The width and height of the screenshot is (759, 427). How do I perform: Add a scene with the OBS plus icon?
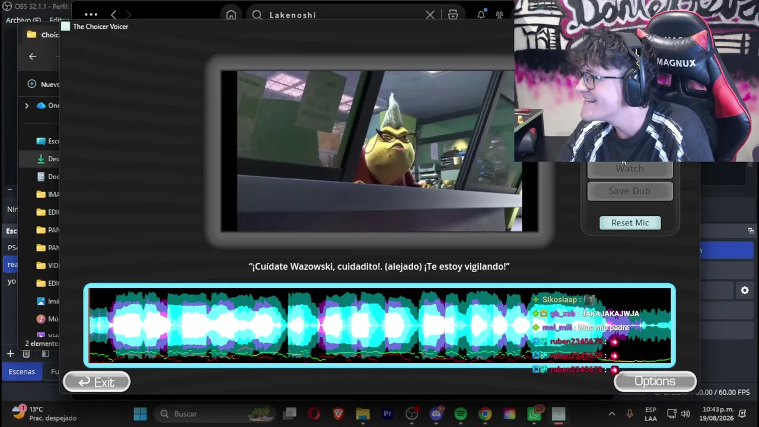10,354
